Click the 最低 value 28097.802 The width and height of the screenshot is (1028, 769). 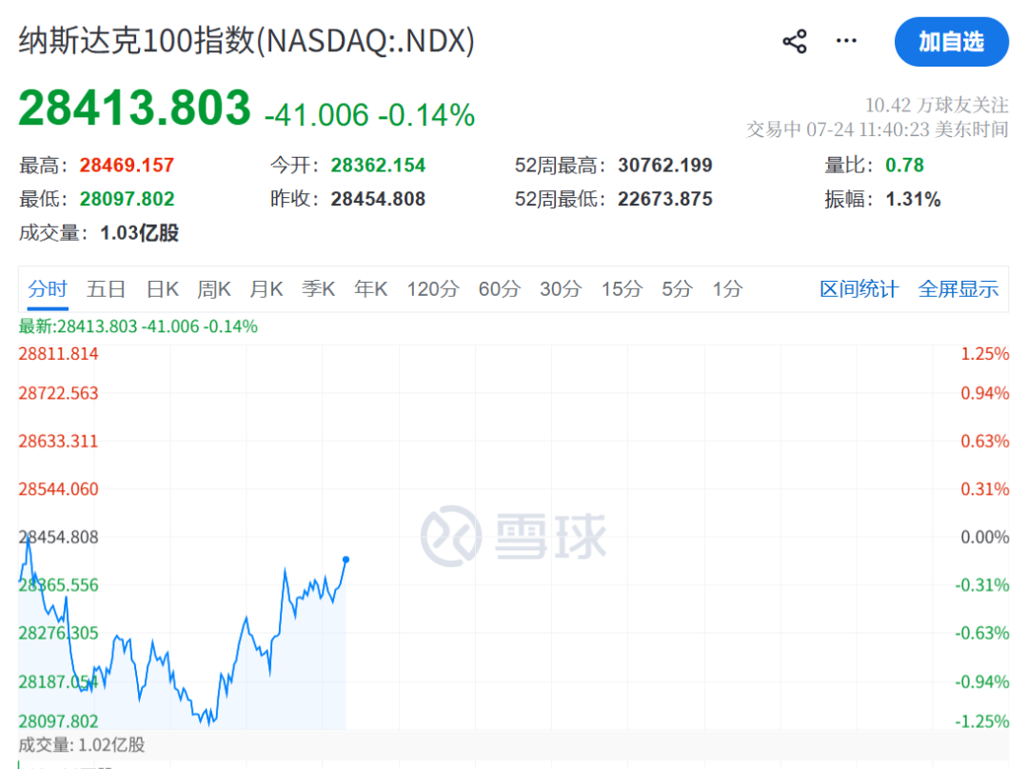pos(127,199)
